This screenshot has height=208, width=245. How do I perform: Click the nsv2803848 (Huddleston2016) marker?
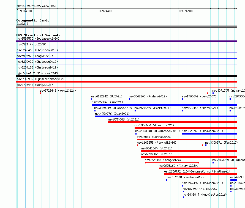click(x=136, y=134)
